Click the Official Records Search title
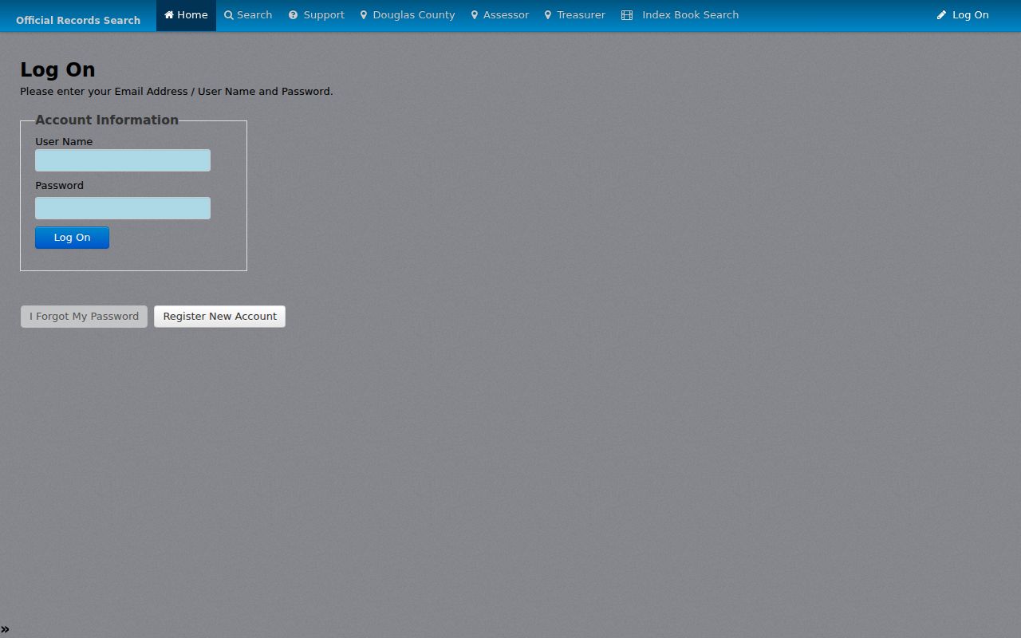Image resolution: width=1021 pixels, height=638 pixels. tap(78, 20)
